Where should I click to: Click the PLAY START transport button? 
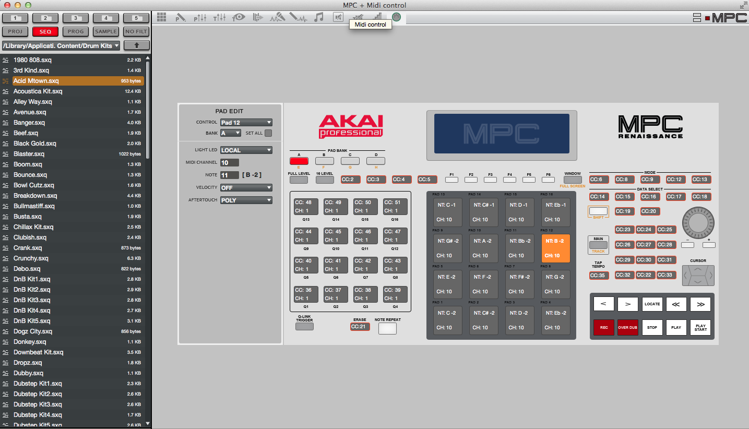(700, 327)
